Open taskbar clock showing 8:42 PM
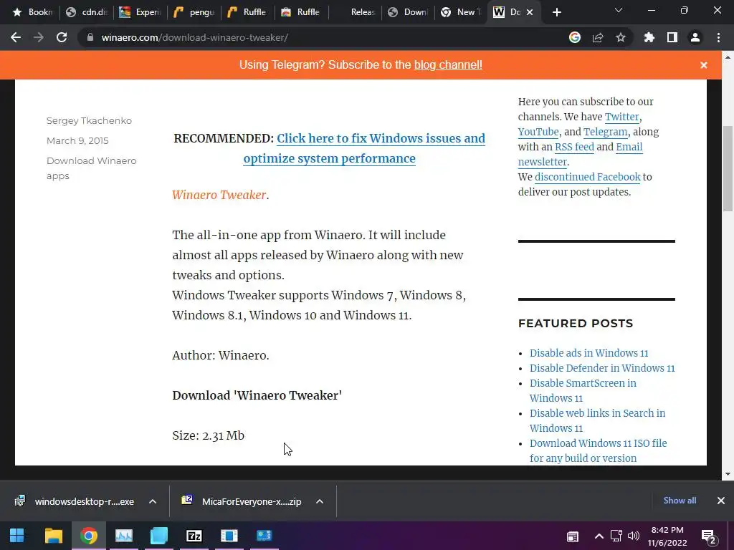 point(667,536)
